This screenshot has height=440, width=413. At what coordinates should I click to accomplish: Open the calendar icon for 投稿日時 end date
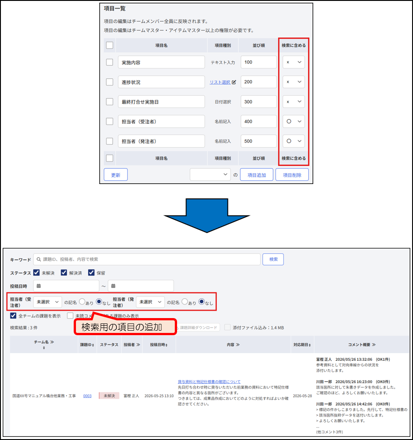pos(113,286)
